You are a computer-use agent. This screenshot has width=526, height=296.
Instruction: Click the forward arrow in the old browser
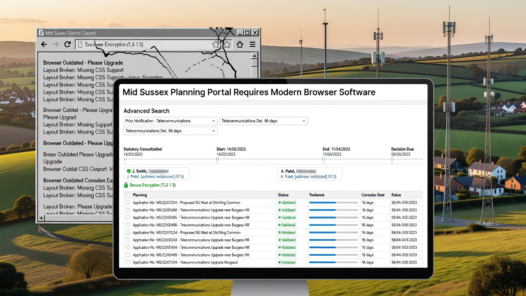[x=56, y=44]
